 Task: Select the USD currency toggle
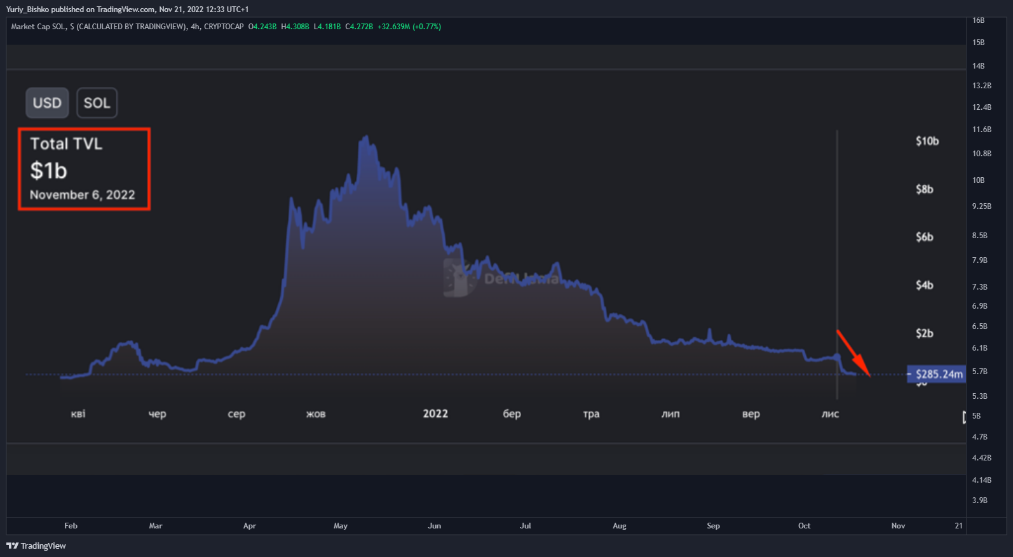coord(47,103)
